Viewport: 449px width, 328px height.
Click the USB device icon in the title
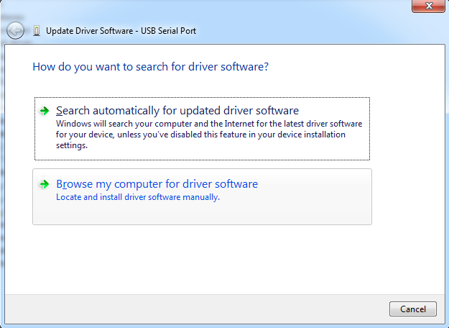[37, 30]
